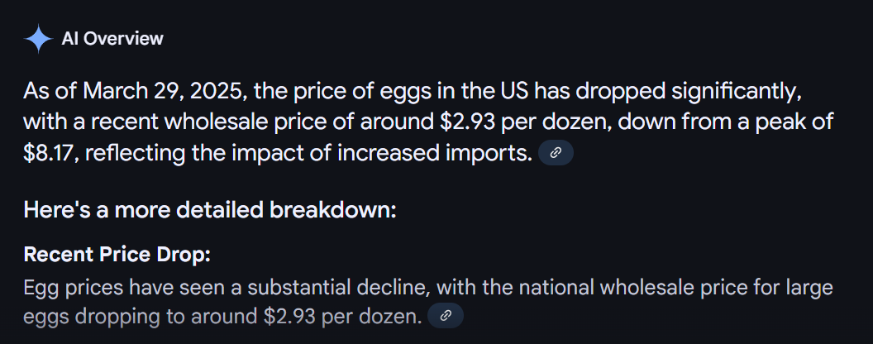
Task: Open source link chip after 'increased imports.'
Action: (x=556, y=154)
